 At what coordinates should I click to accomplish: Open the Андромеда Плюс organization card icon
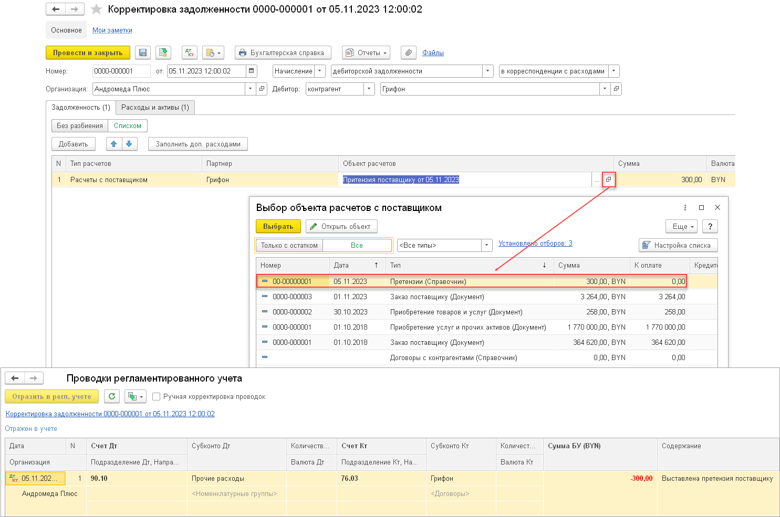pos(262,89)
